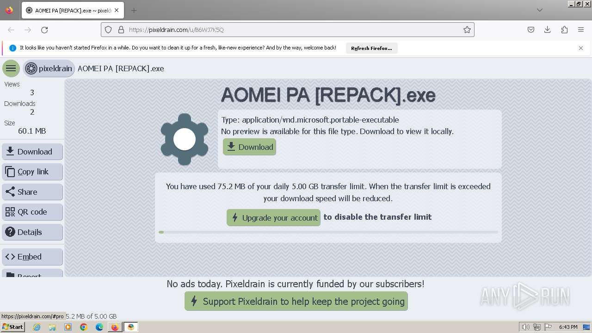
Task: Click the green Download button in the preview
Action: click(249, 147)
